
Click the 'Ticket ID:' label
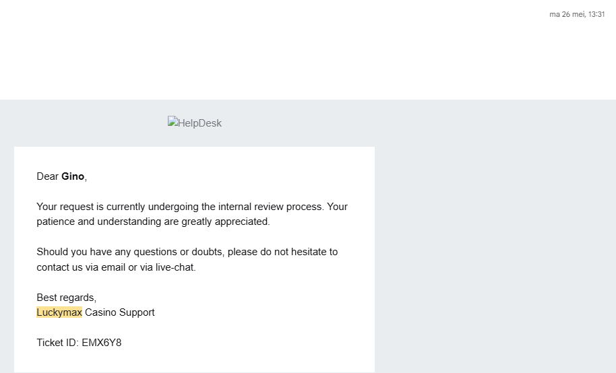(57, 343)
